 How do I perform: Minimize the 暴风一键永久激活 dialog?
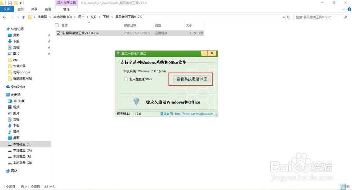coord(204,53)
